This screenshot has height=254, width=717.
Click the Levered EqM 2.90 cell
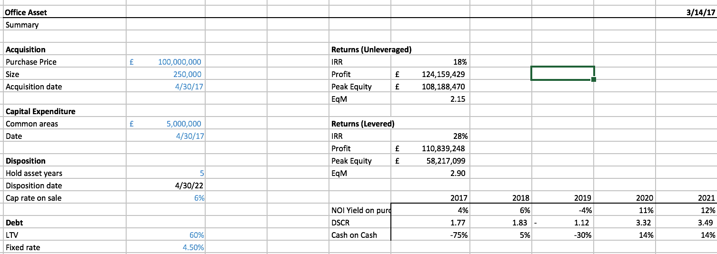[x=430, y=173]
